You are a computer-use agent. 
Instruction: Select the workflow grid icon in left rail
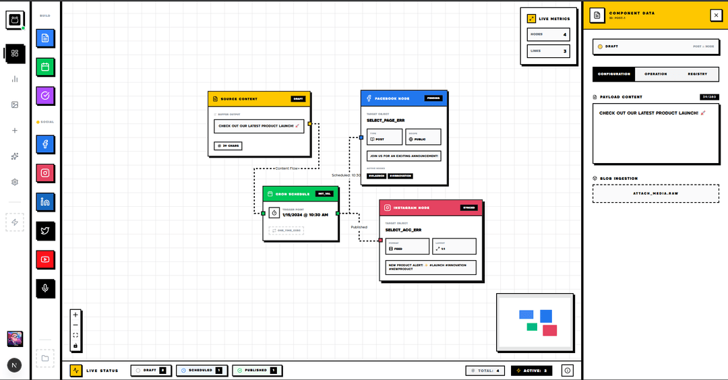point(15,53)
